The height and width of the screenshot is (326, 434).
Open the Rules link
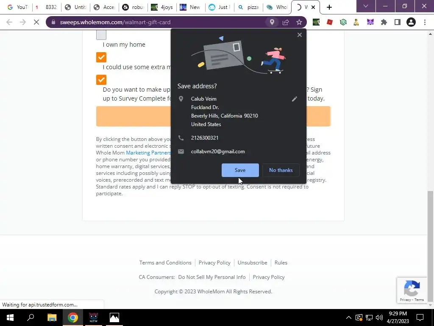[281, 262]
